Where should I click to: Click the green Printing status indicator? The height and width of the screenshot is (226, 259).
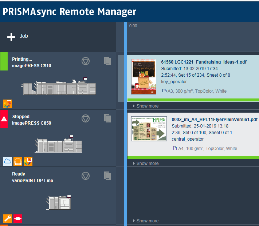[x=4, y=61]
